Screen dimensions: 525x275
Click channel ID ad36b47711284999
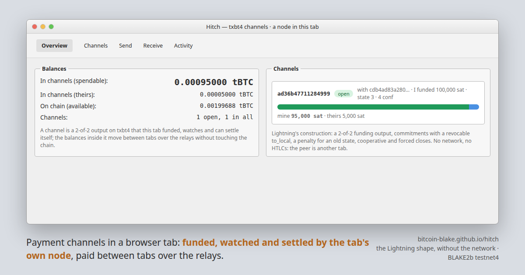tap(304, 93)
